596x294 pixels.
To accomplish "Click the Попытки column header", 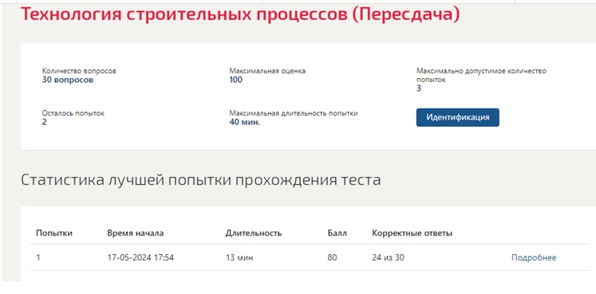I will pyautogui.click(x=54, y=233).
